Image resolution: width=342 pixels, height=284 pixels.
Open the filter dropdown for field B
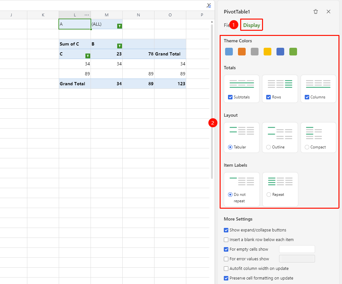click(119, 46)
